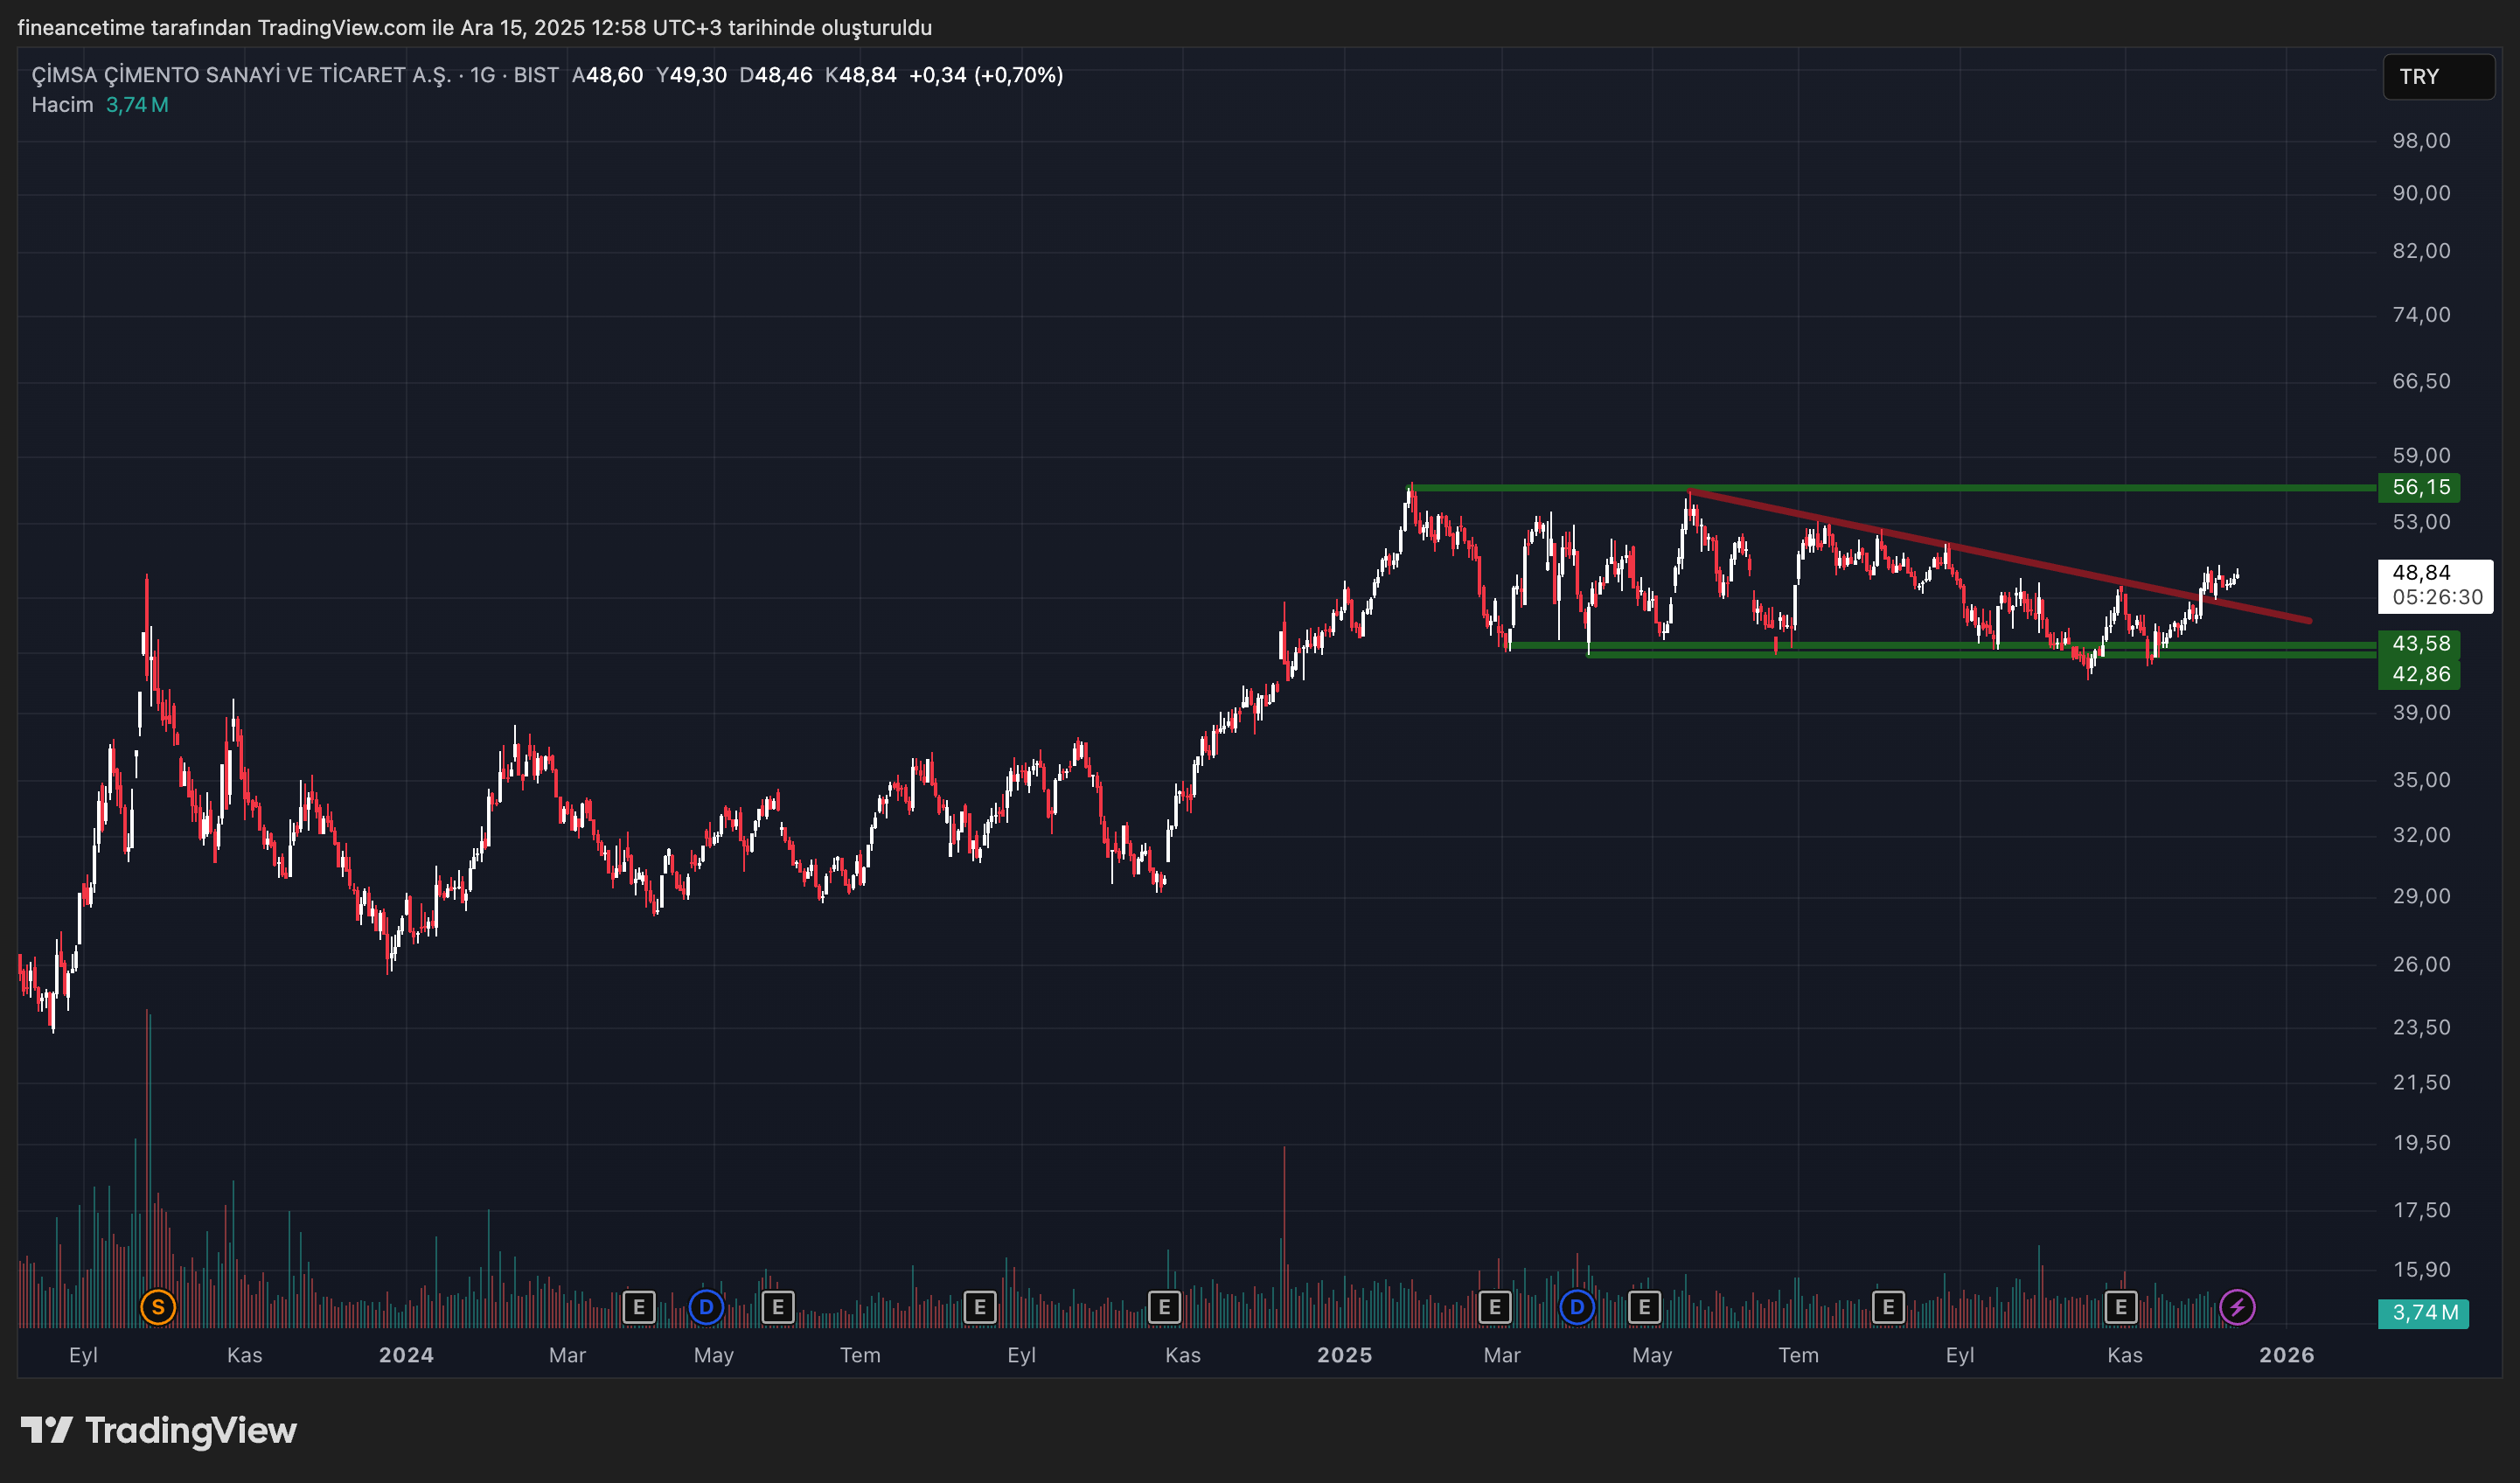Select the 42,86 green price label
This screenshot has width=2520, height=1483.
pos(2420,674)
